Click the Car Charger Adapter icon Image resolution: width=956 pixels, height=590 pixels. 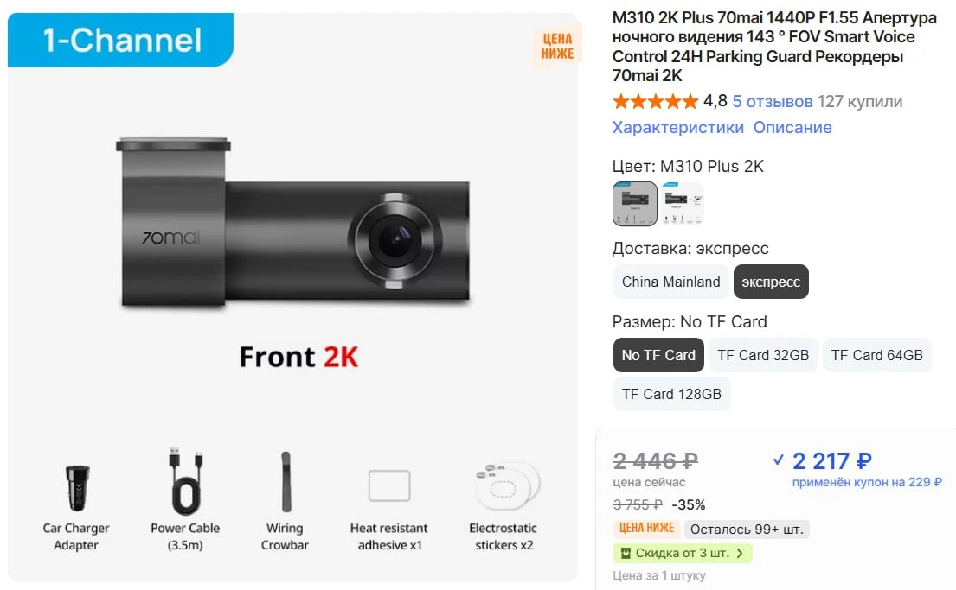pyautogui.click(x=77, y=488)
